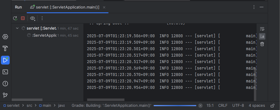This screenshot has width=280, height=110.
Task: Click the 1 min, 47 sec duration
Action: coord(68,28)
